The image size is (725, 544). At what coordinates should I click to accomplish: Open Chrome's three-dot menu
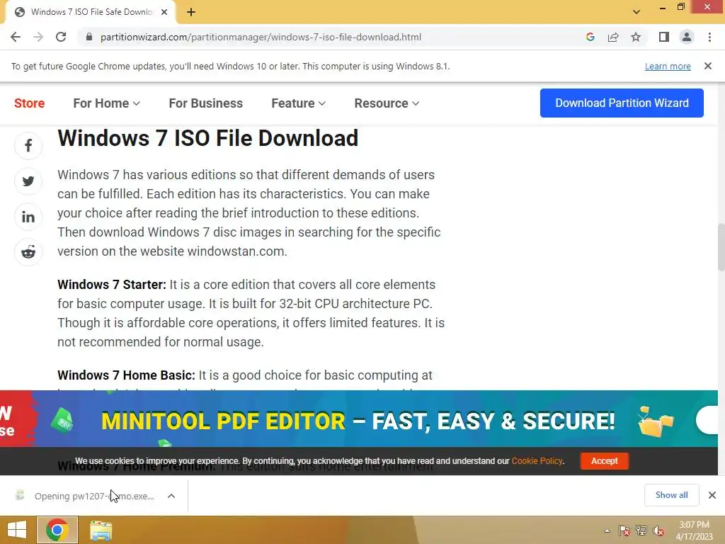[709, 37]
